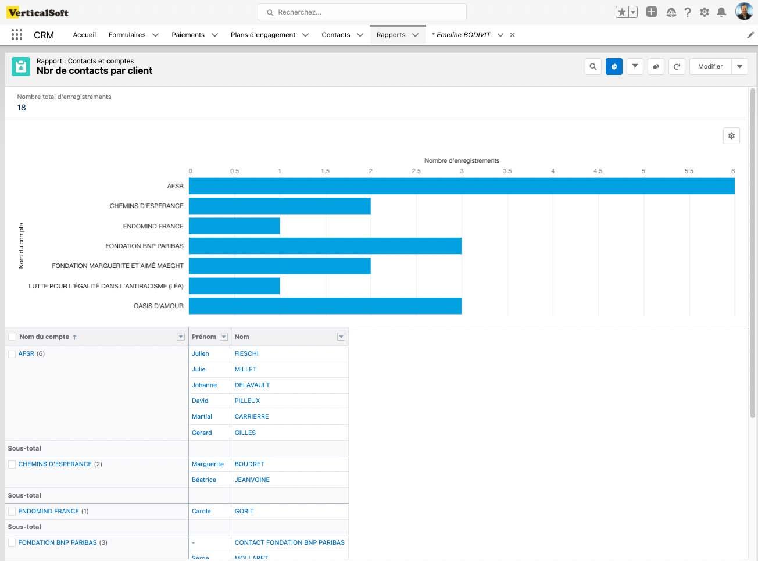Expand the Paiements menu chevron

(214, 35)
